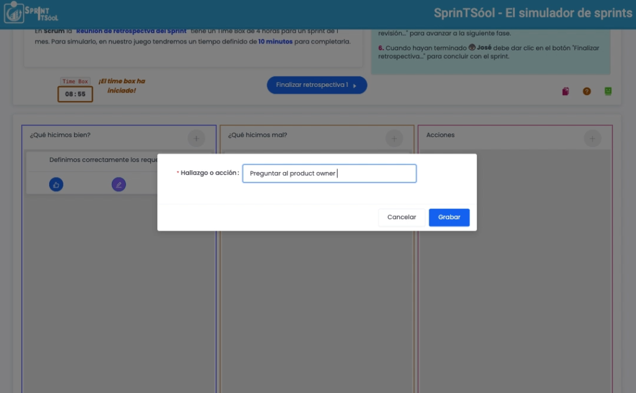Click the green notes icon
Image resolution: width=636 pixels, height=393 pixels.
pyautogui.click(x=608, y=91)
